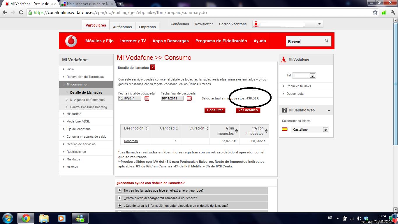Open the Conócenos link

coord(180,24)
